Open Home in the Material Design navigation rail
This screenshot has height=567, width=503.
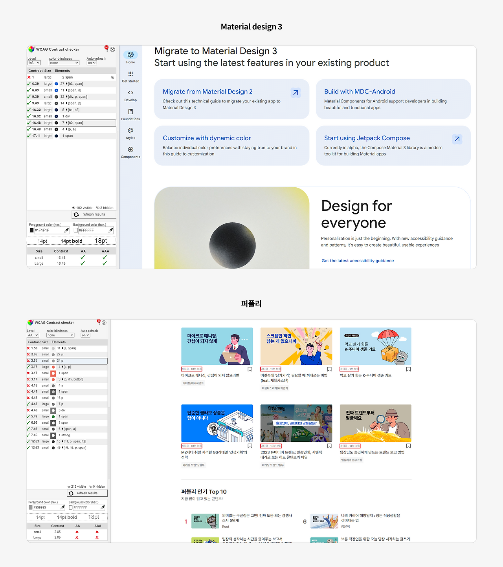130,57
